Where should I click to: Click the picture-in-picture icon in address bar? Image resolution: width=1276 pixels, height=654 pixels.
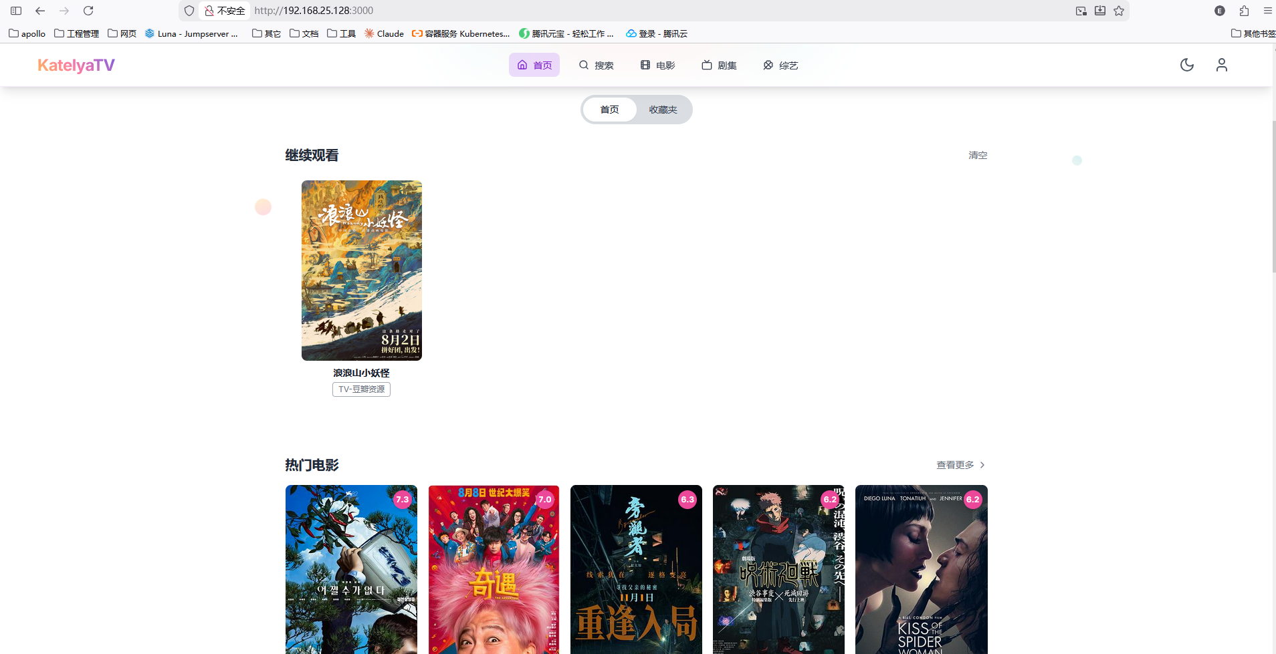(x=1081, y=11)
